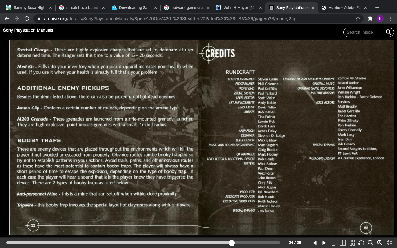The image size is (397, 248).
Task: Switch to two-page view
Action: [343, 243]
